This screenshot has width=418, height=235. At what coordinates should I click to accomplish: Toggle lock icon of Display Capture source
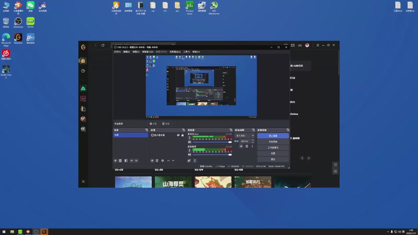(182, 135)
